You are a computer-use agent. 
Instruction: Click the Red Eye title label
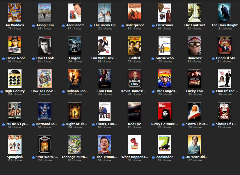(134, 124)
